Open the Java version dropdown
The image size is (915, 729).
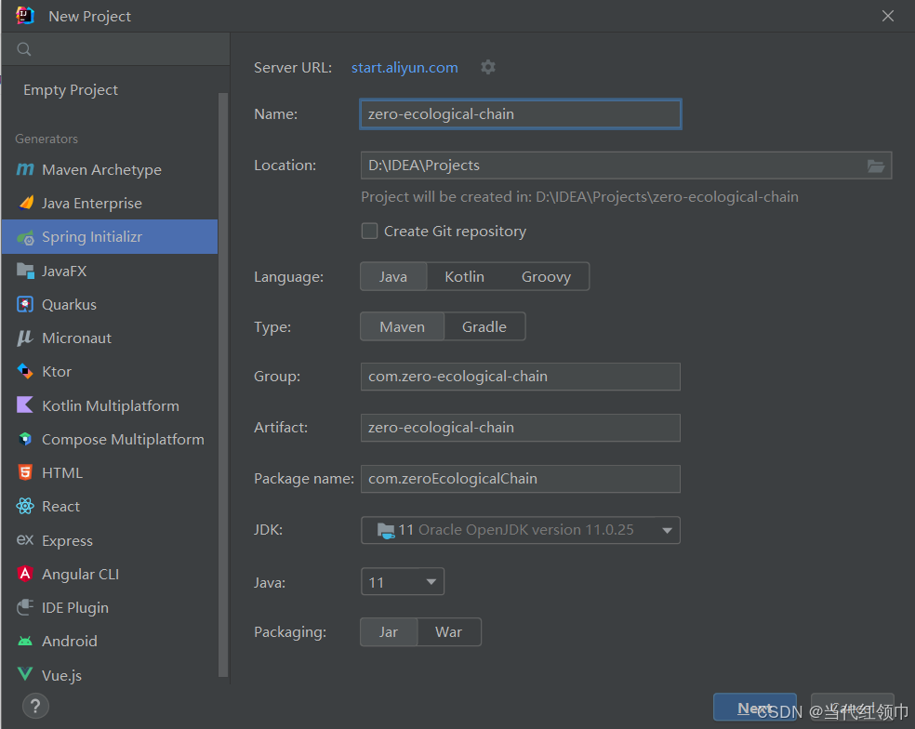click(x=403, y=582)
